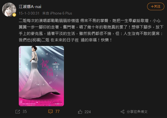Screen dimensions: 167x118
Task: Click the iPhone 6 Plus source link
Action: [x=61, y=13]
